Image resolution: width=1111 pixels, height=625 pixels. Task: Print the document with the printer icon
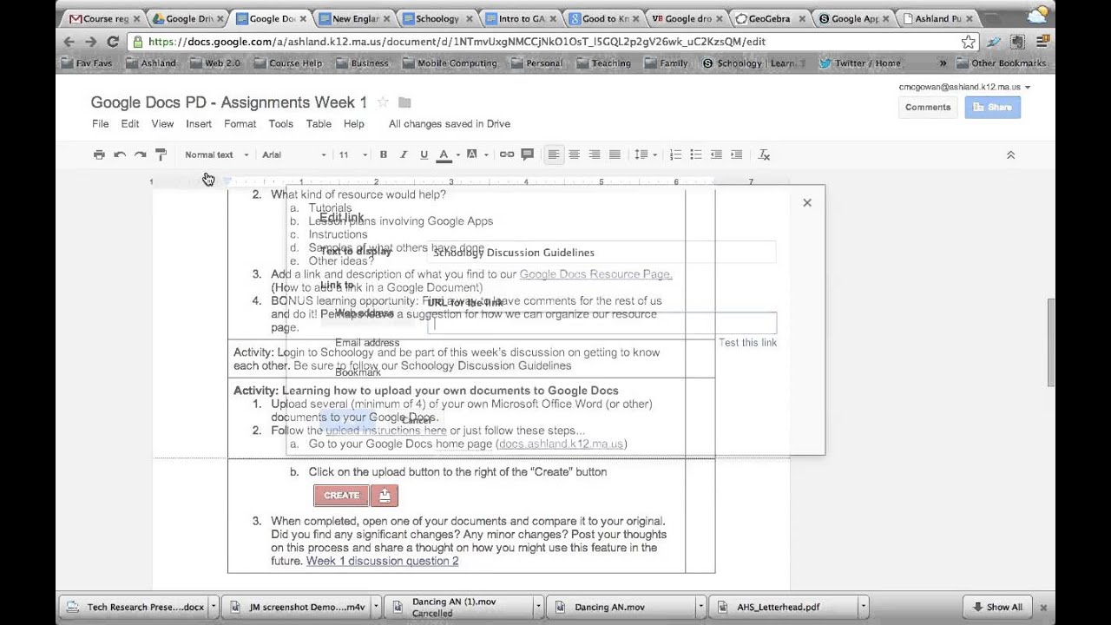99,155
